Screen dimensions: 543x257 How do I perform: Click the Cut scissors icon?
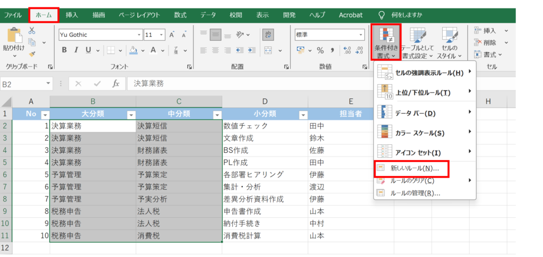pyautogui.click(x=32, y=31)
